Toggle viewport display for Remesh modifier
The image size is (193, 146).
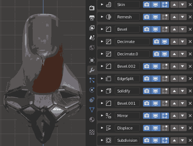[156, 17]
